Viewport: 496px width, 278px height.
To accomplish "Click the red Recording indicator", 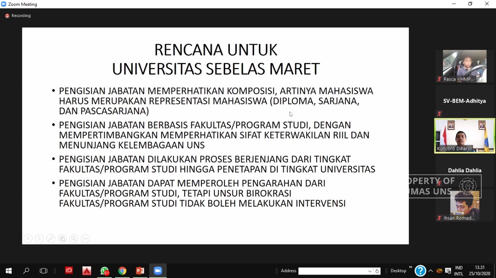I will [18, 16].
